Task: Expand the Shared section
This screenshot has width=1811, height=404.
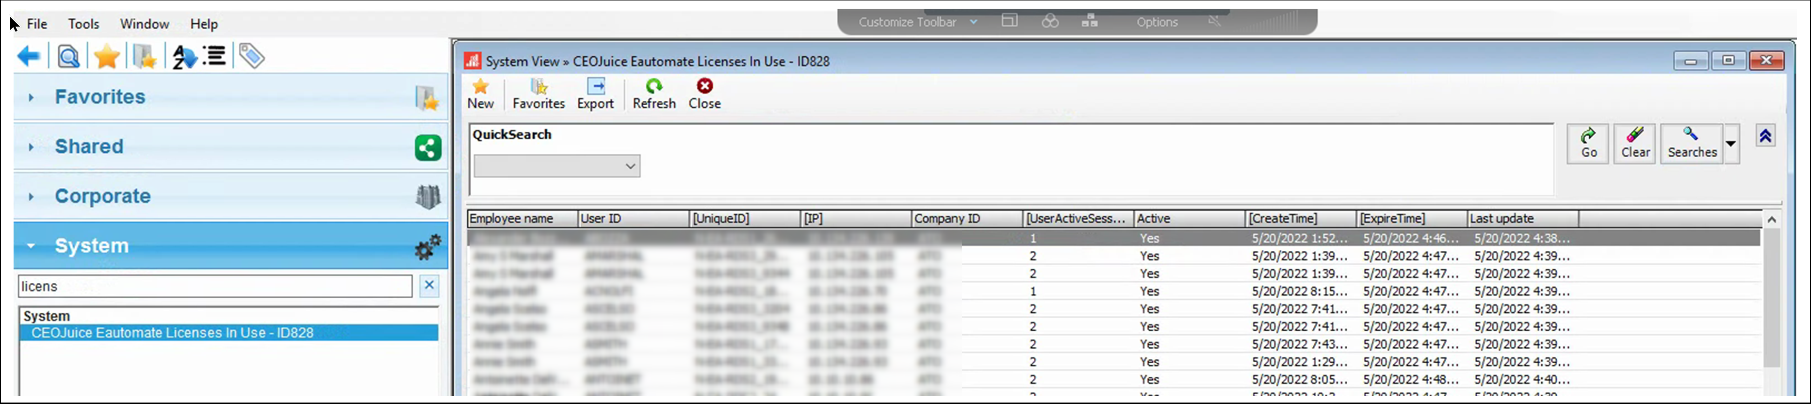Action: (x=31, y=147)
